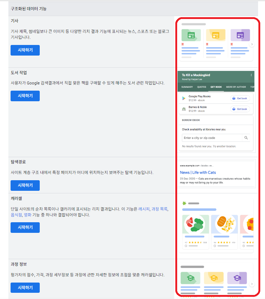Open the 영화 link
265x299 pixels.
click(x=28, y=215)
